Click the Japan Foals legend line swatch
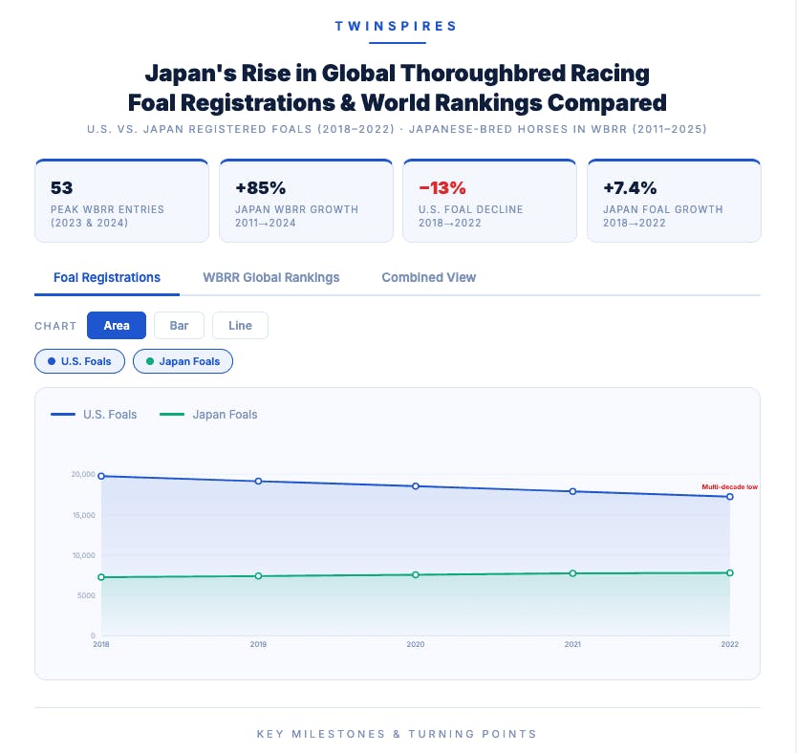 pos(172,415)
